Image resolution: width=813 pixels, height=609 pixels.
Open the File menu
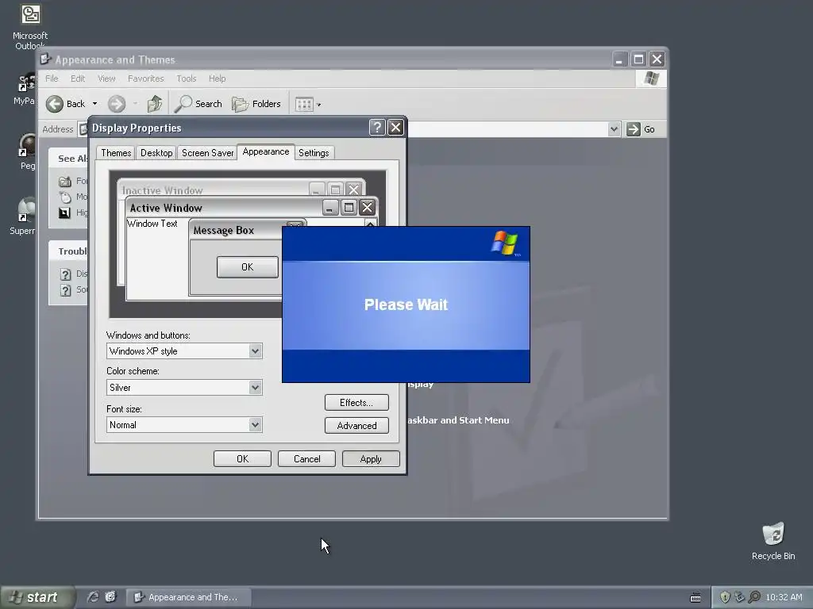pos(52,79)
